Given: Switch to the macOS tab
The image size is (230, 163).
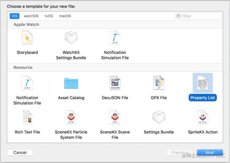Looking at the screenshot, I should pyautogui.click(x=65, y=16).
